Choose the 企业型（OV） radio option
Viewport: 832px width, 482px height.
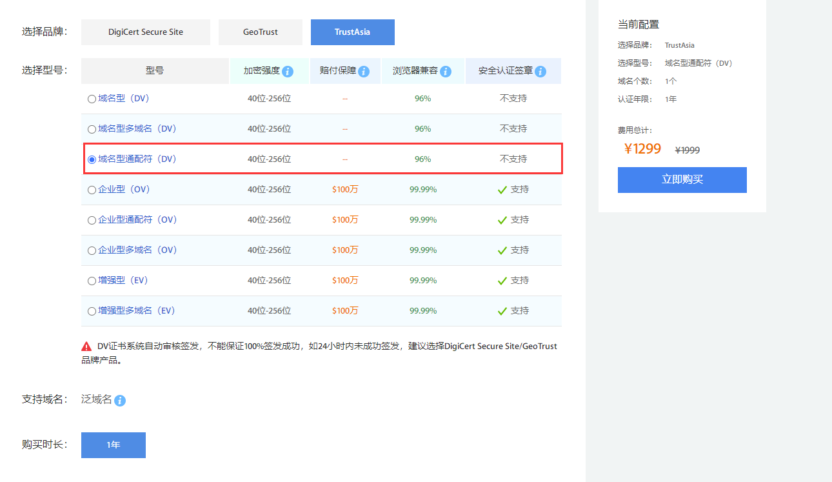92,190
